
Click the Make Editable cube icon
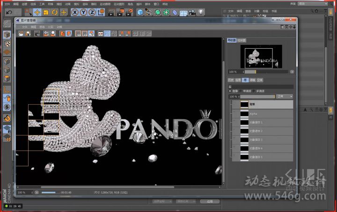pos(7,34)
